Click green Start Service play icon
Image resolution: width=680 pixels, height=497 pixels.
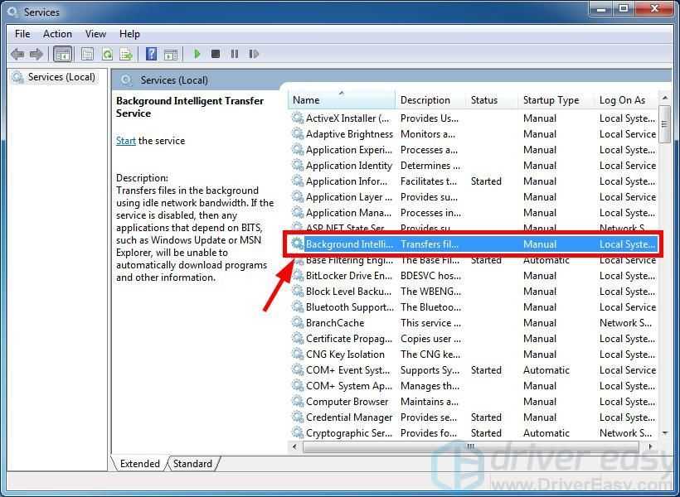(197, 54)
